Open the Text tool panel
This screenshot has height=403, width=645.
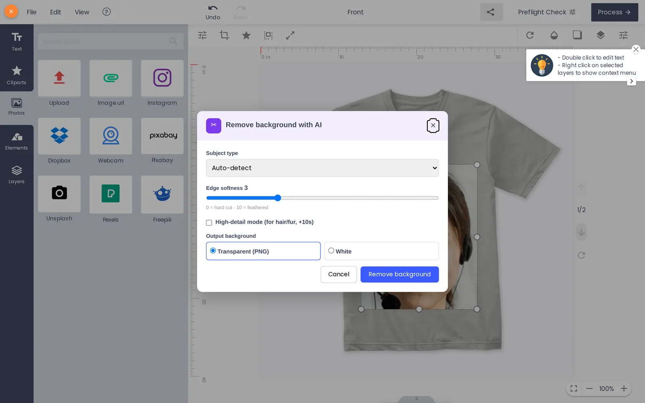pyautogui.click(x=17, y=42)
